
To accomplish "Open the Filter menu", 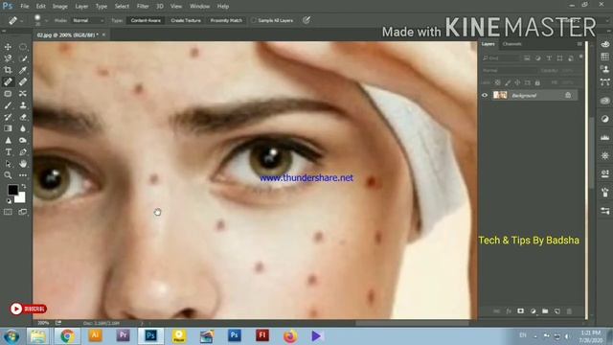I will click(x=143, y=7).
